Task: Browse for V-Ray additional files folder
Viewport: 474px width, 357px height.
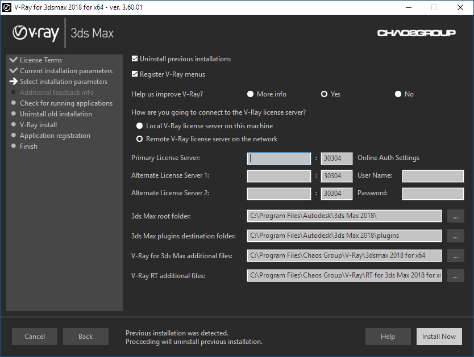Action: tap(456, 256)
